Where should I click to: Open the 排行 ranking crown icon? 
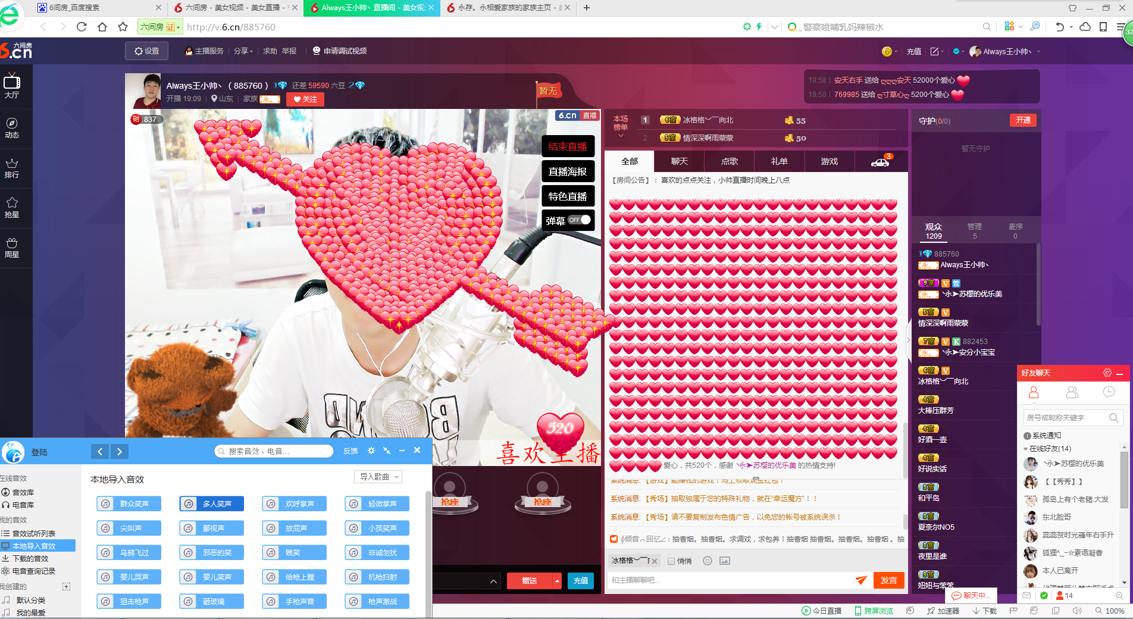(12, 167)
